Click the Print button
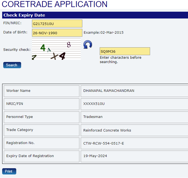 [9, 171]
